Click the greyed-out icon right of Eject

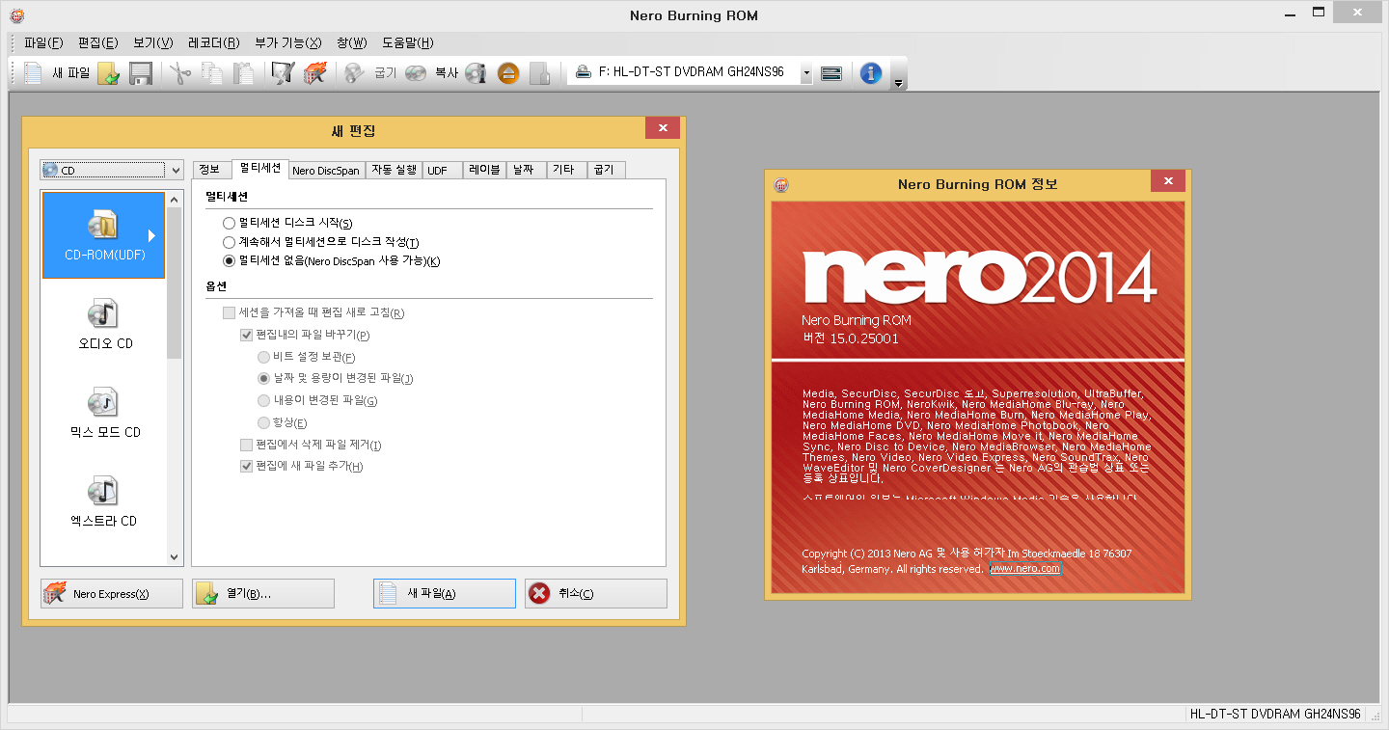tap(540, 73)
